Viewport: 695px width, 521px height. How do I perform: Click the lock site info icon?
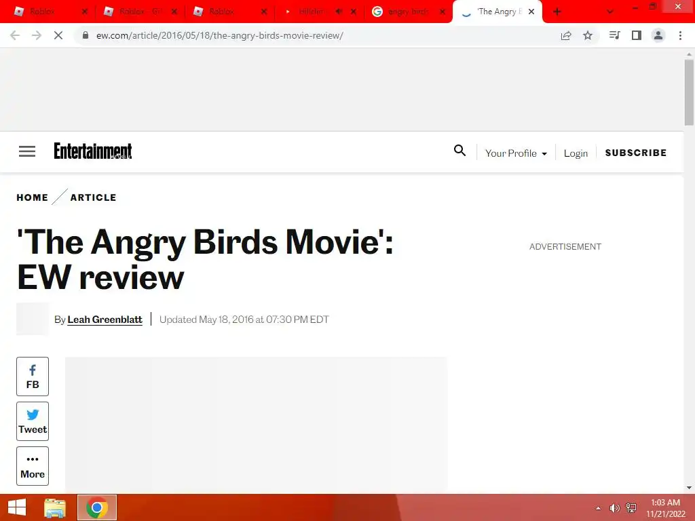click(86, 35)
